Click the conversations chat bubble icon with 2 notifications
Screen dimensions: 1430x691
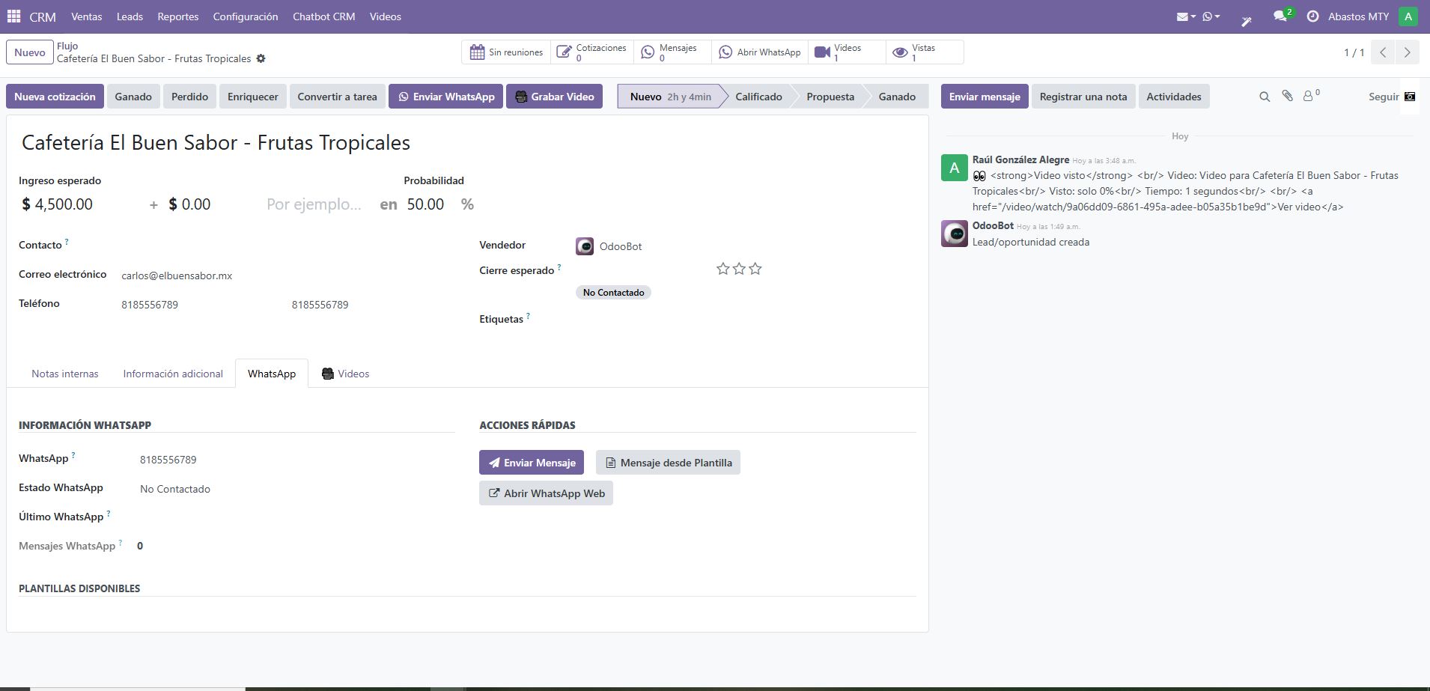1280,16
